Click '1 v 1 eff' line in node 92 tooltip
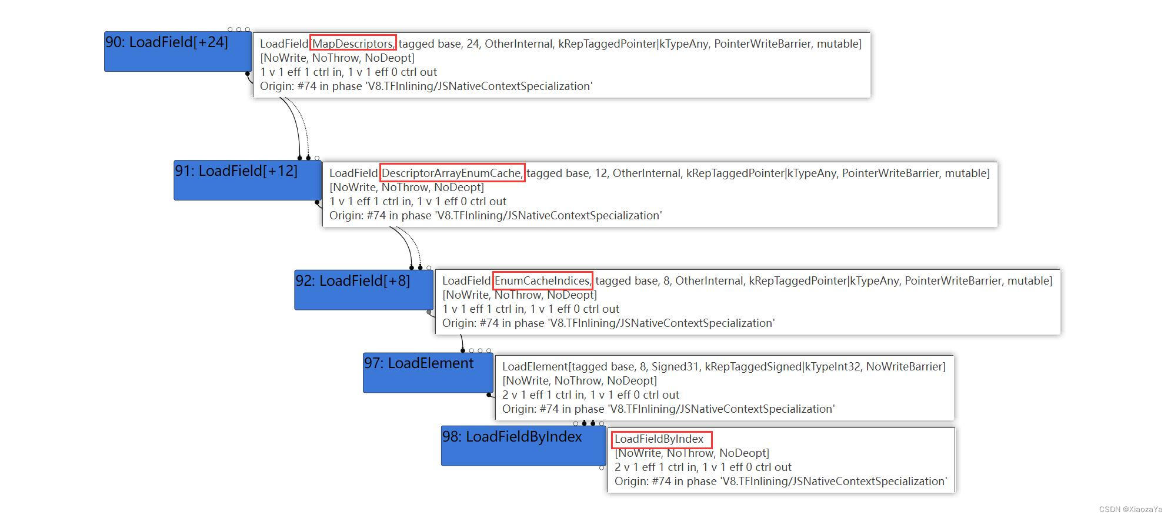Screen dimensions: 1171x518 point(531,309)
